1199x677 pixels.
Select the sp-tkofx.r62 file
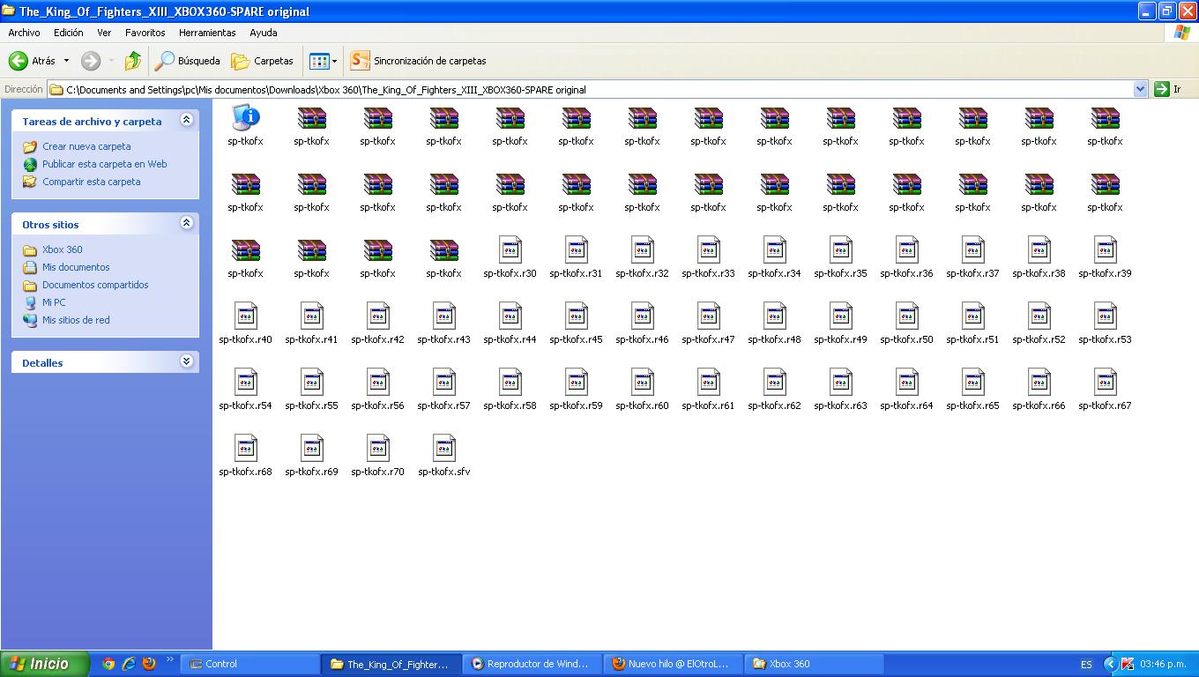click(774, 390)
